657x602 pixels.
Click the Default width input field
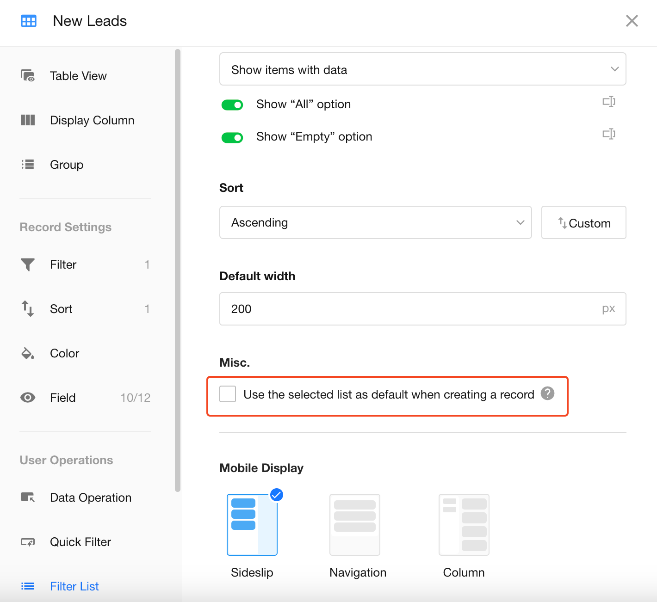[x=412, y=309]
